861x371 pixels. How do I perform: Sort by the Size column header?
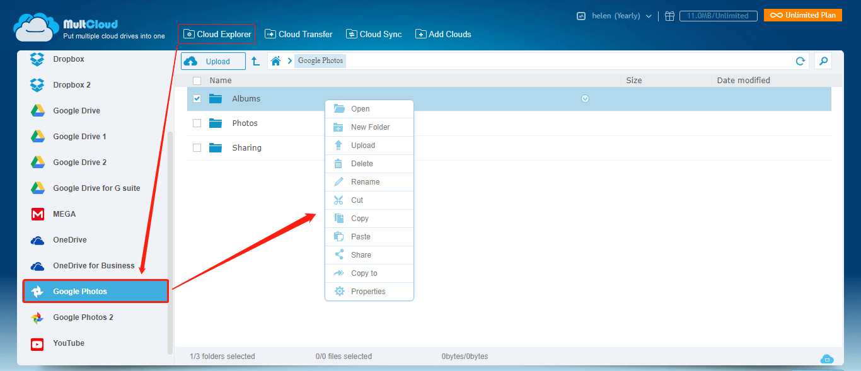pyautogui.click(x=634, y=81)
